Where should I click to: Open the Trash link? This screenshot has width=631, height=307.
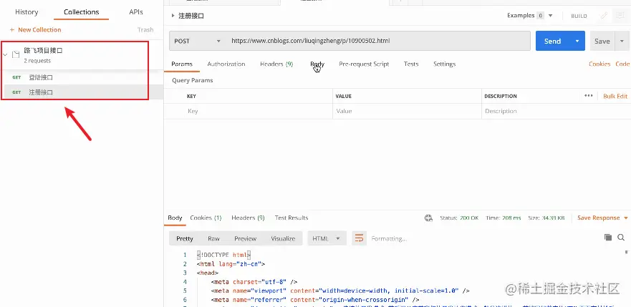coord(145,30)
